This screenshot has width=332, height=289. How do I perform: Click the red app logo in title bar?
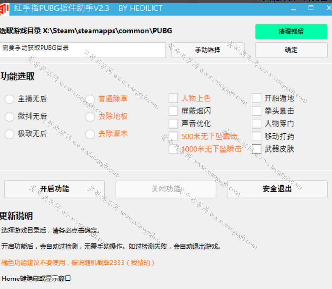point(4,9)
